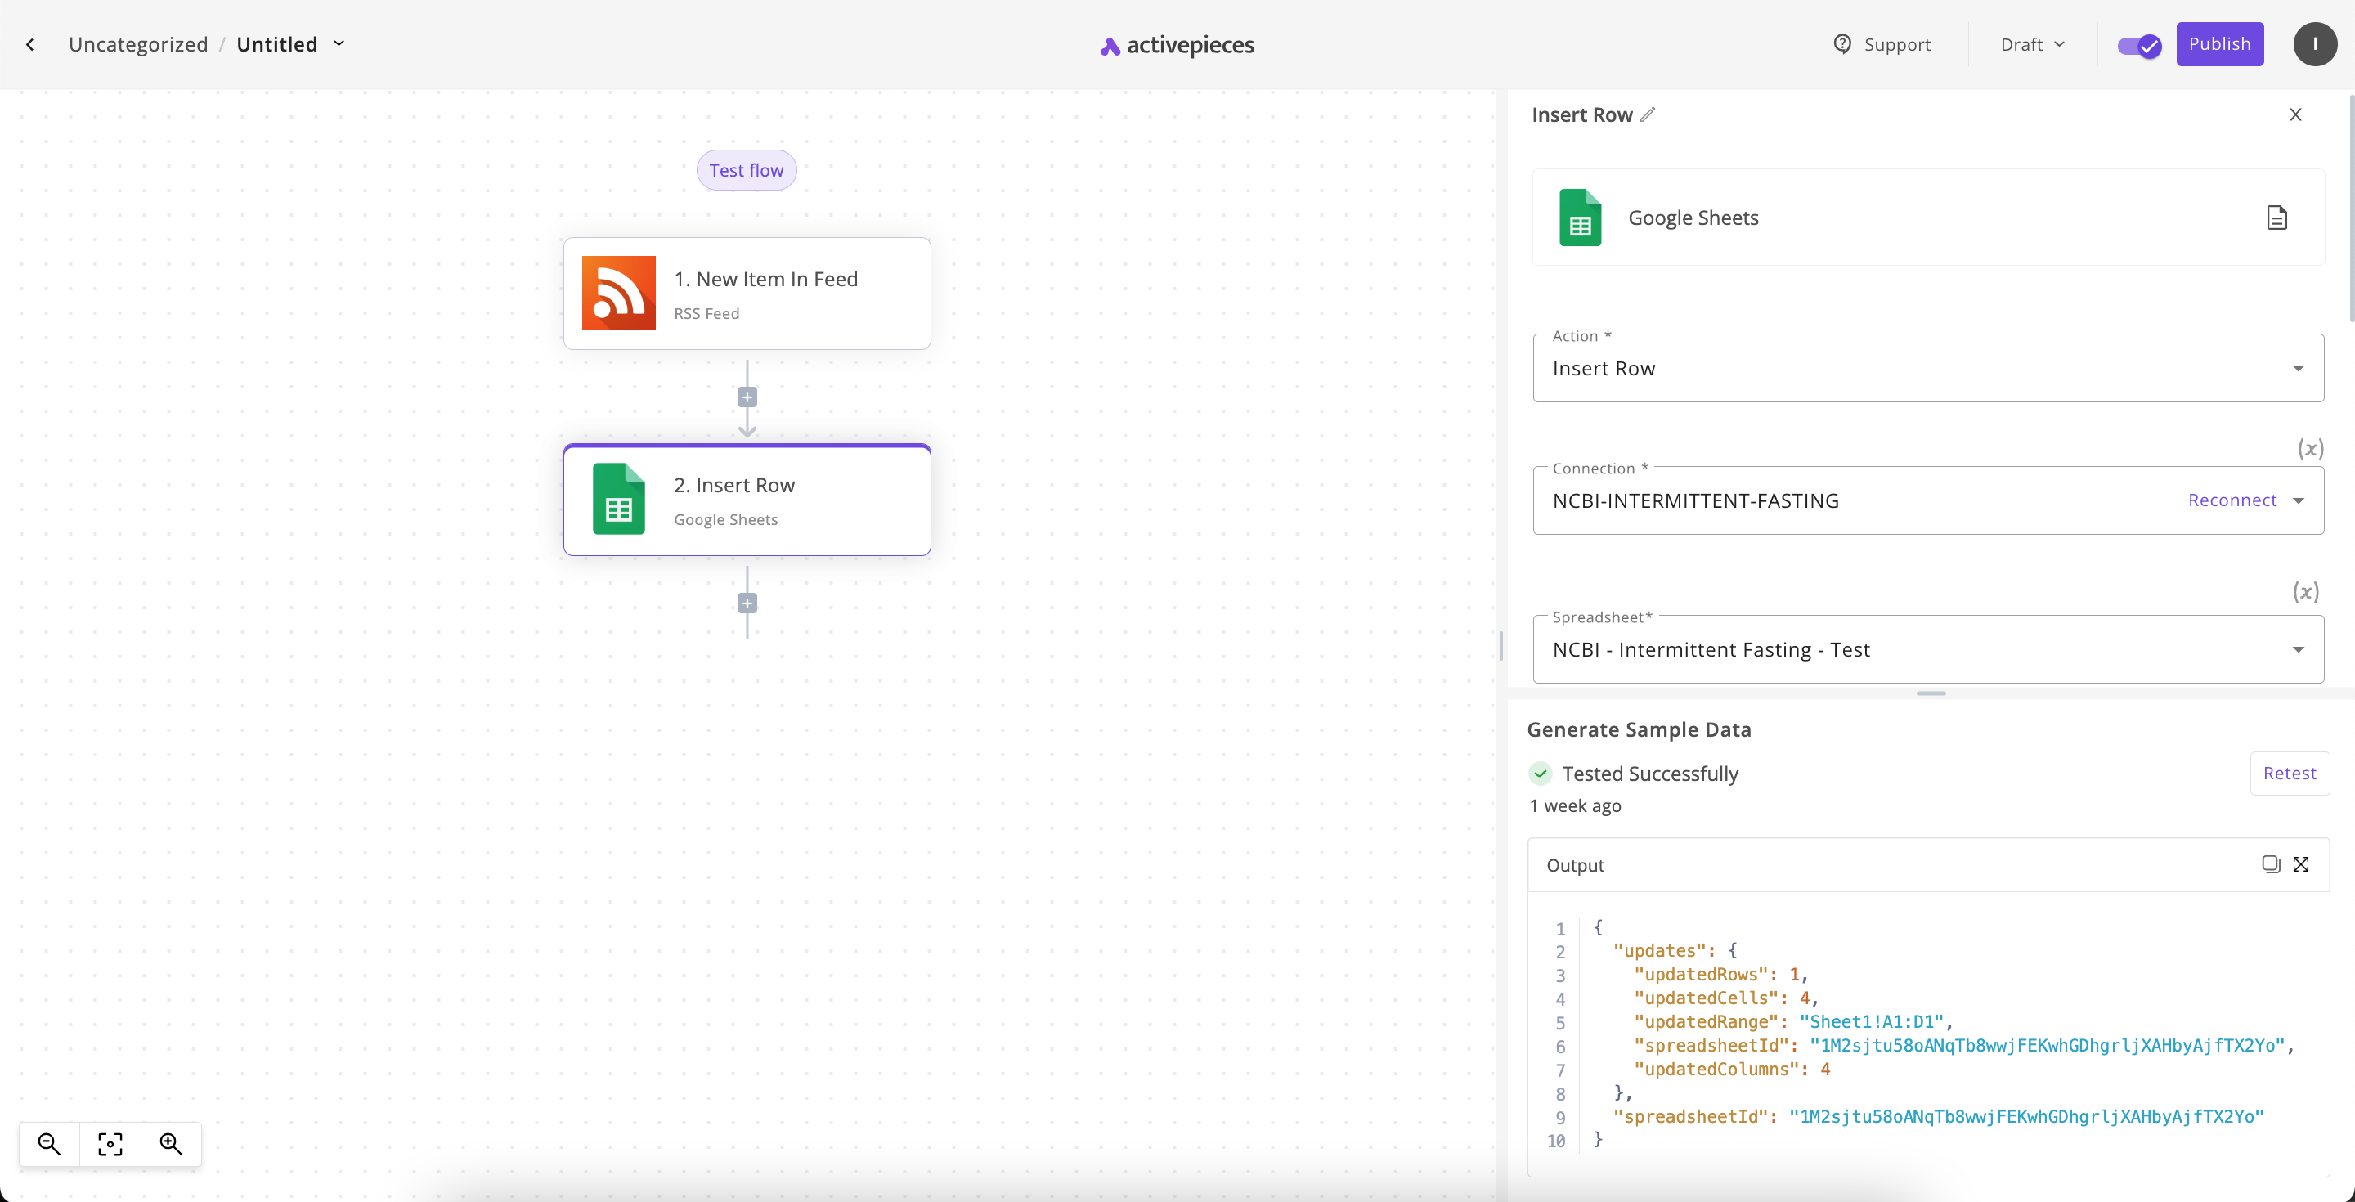The width and height of the screenshot is (2355, 1202).
Task: Open the Spreadsheet dropdown
Action: pyautogui.click(x=1928, y=649)
